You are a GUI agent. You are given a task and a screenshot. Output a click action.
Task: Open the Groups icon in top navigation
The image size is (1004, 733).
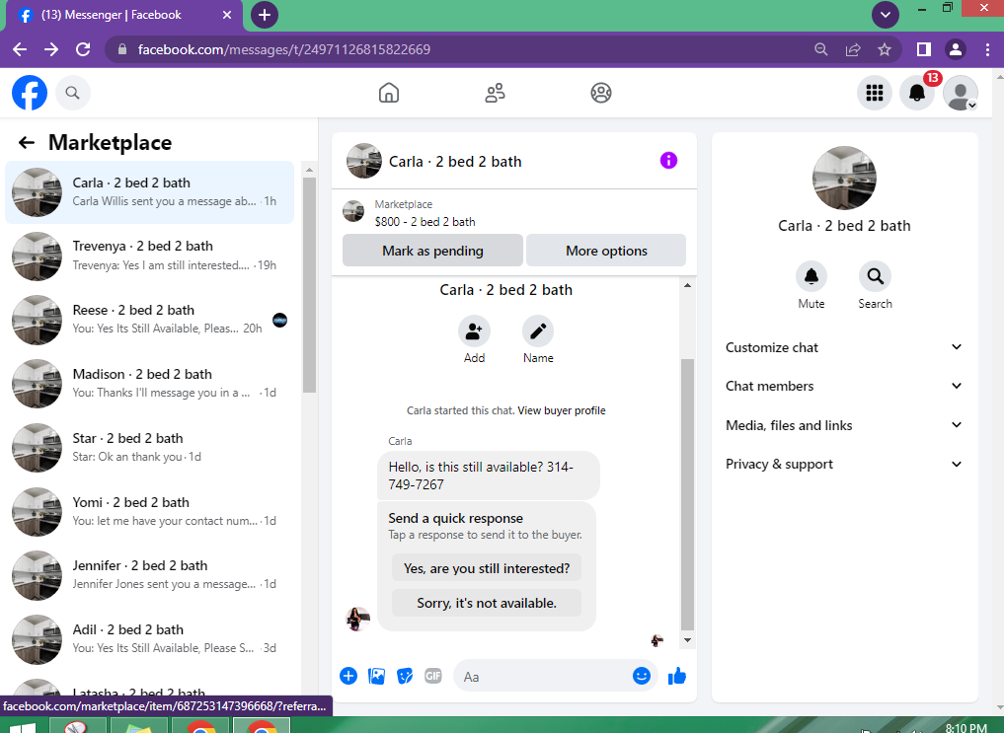[x=600, y=93]
